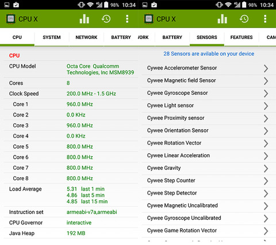Tap the CPU Model row
This screenshot has width=276, height=245.
pyautogui.click(x=71, y=69)
